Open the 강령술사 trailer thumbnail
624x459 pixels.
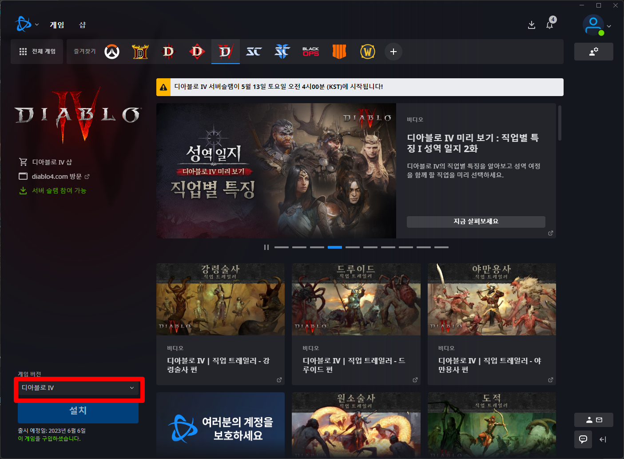tap(220, 299)
